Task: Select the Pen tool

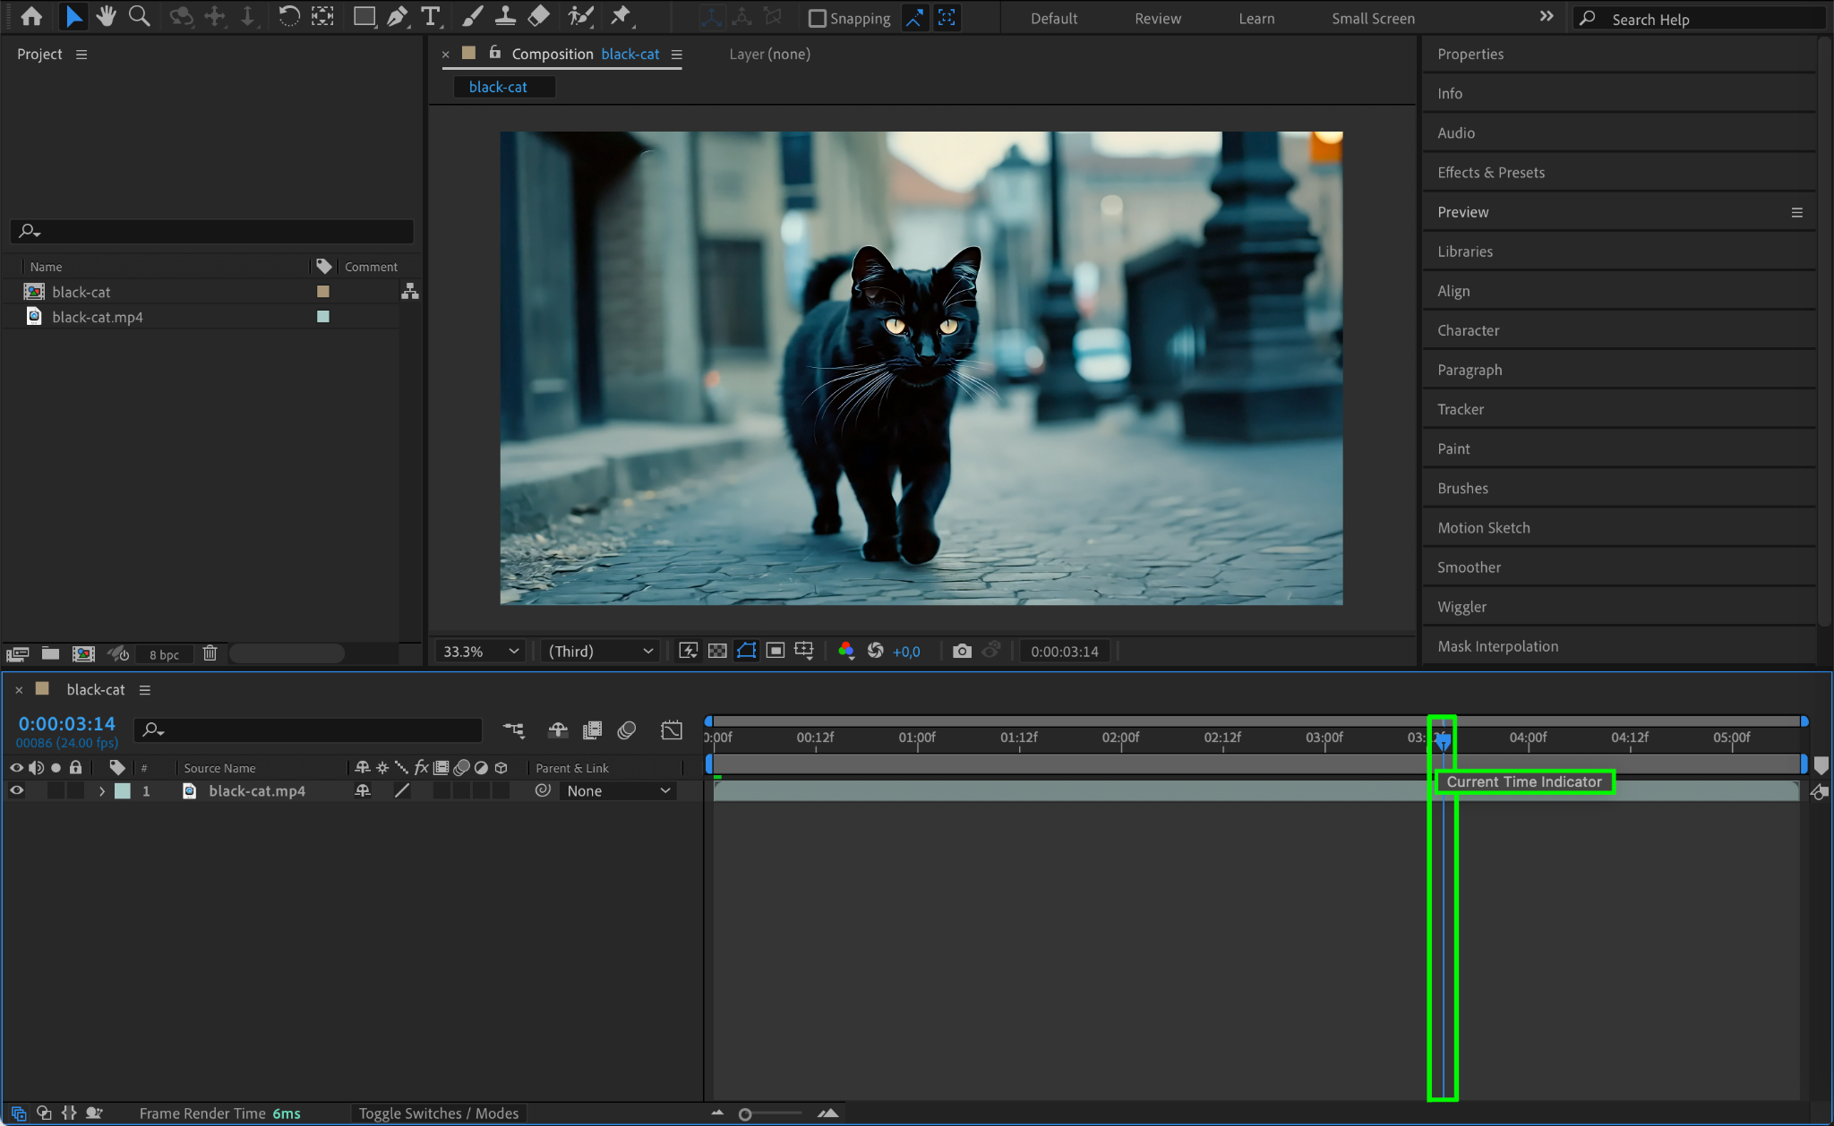Action: [397, 16]
